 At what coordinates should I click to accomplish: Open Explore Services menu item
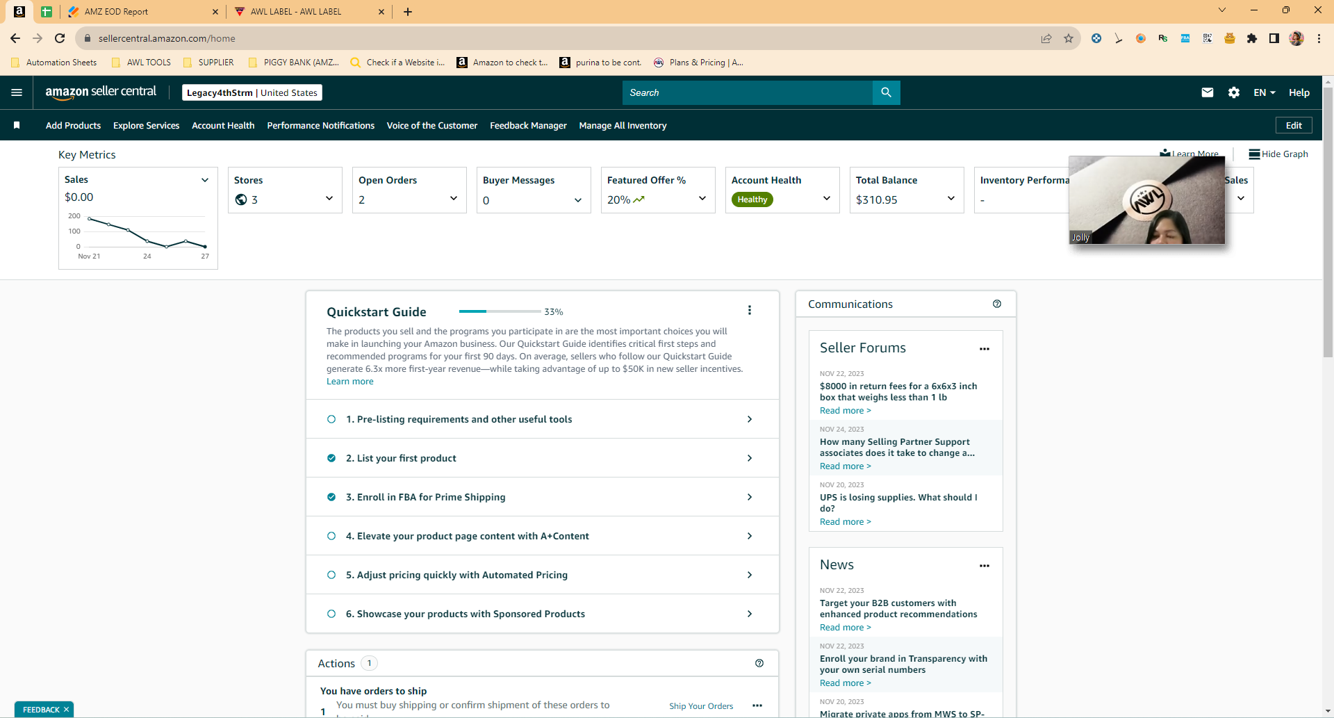pyautogui.click(x=146, y=125)
